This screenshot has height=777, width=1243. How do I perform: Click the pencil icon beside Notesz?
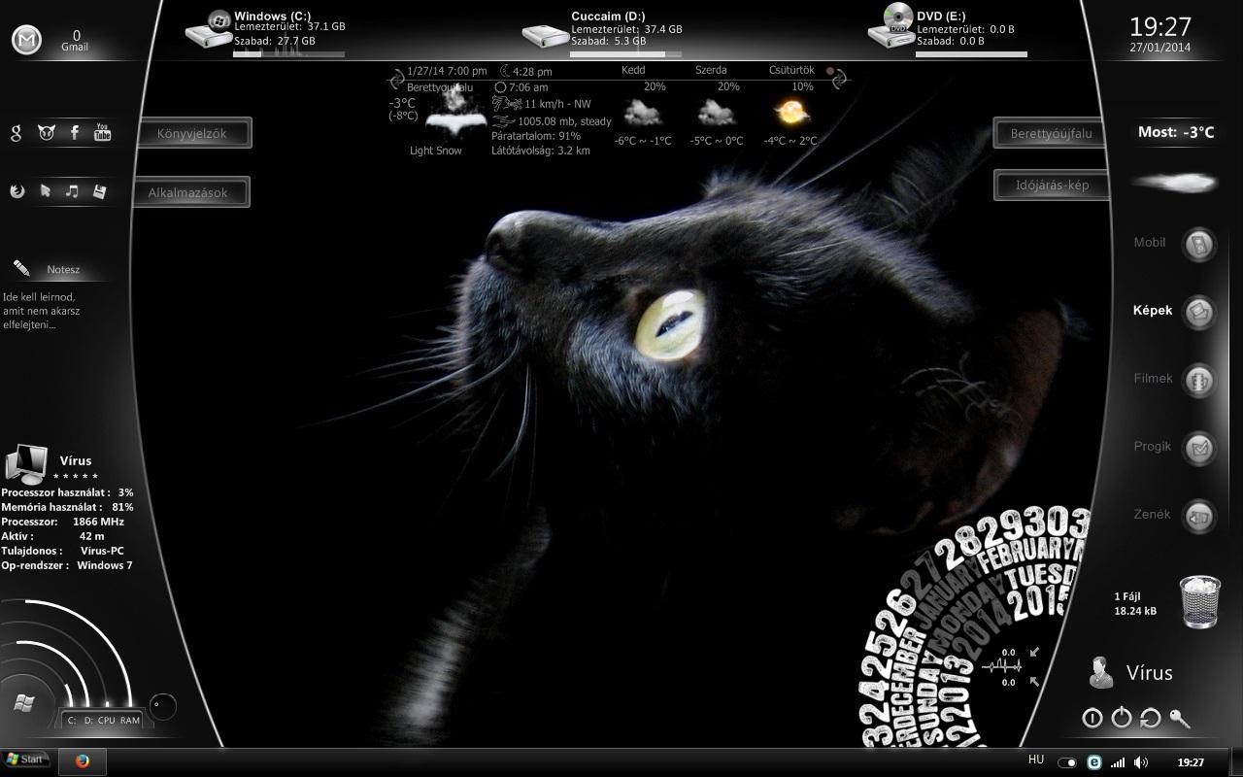pyautogui.click(x=21, y=268)
